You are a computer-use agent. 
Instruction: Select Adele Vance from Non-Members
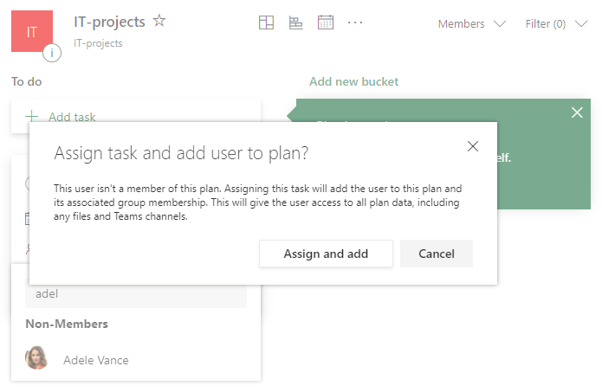(96, 360)
